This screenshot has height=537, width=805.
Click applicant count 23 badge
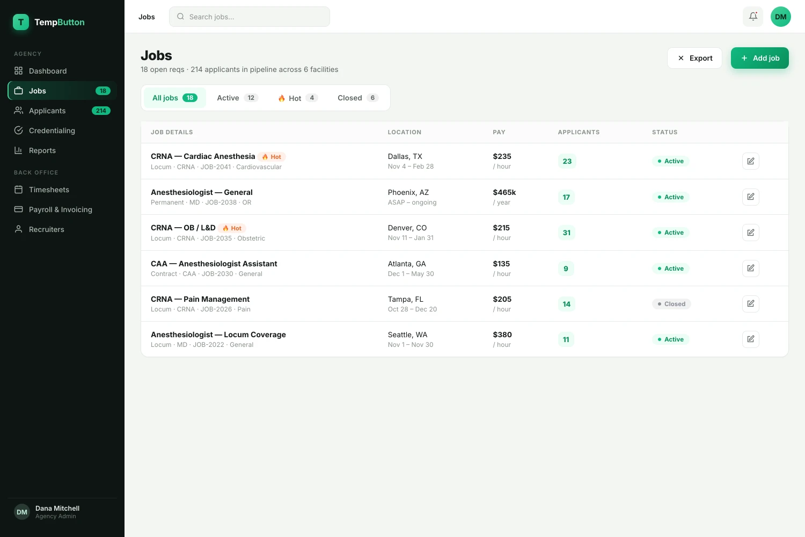click(567, 161)
